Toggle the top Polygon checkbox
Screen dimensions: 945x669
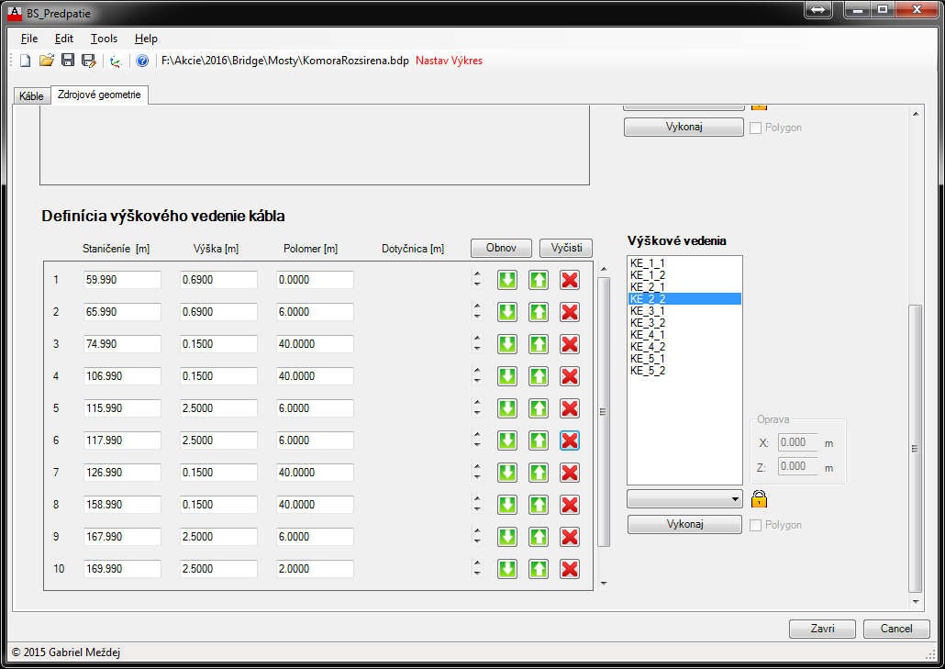[x=756, y=128]
